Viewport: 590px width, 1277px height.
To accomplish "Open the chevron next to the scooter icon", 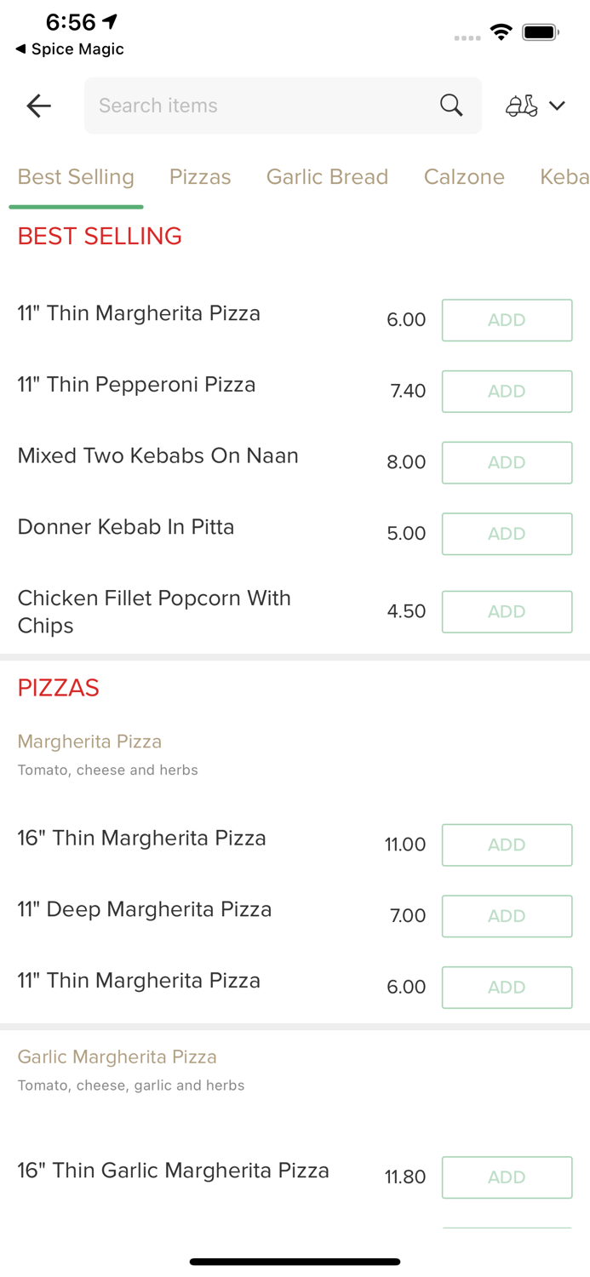I will pos(558,106).
